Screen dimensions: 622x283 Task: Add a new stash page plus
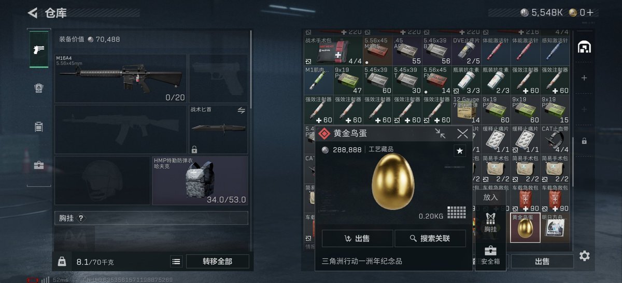(584, 78)
